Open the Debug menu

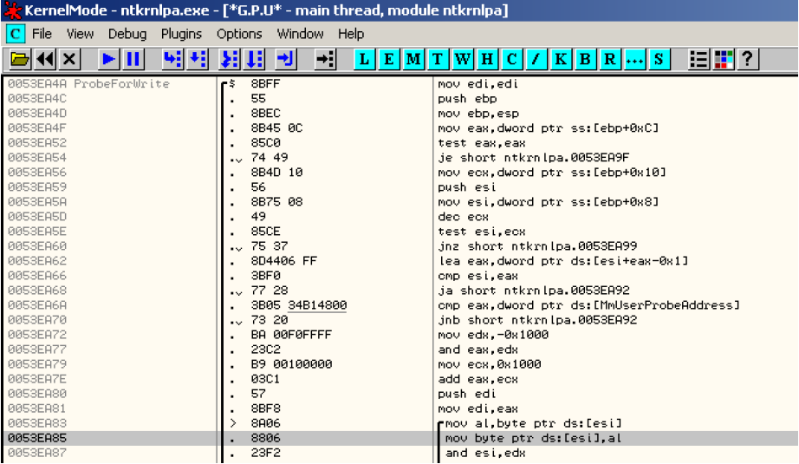[x=127, y=34]
